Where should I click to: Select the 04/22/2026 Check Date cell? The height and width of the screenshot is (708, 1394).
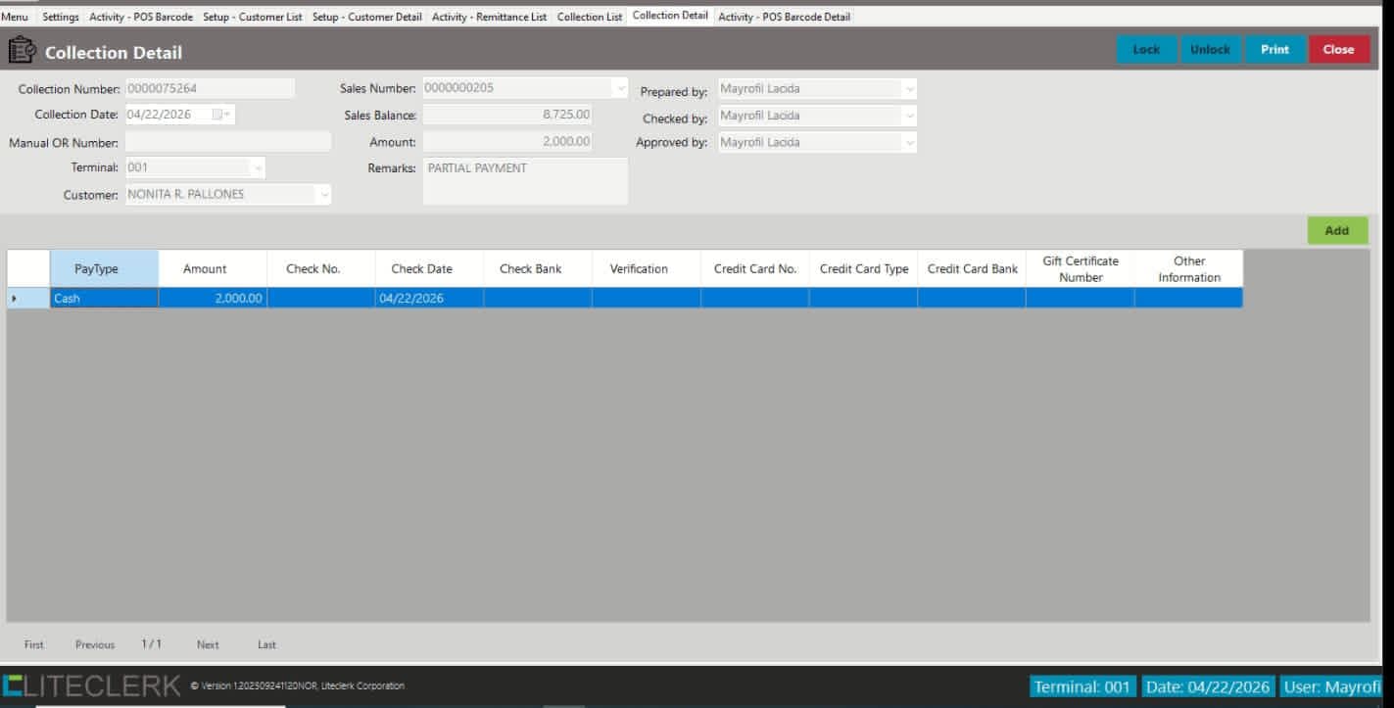[429, 299]
